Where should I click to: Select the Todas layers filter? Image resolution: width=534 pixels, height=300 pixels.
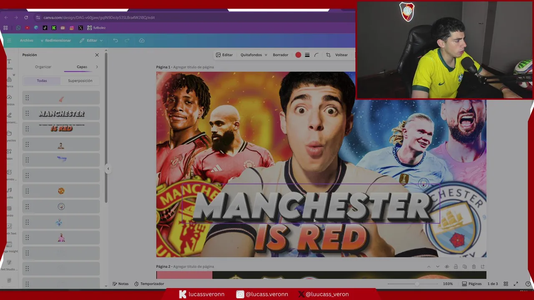pyautogui.click(x=42, y=81)
